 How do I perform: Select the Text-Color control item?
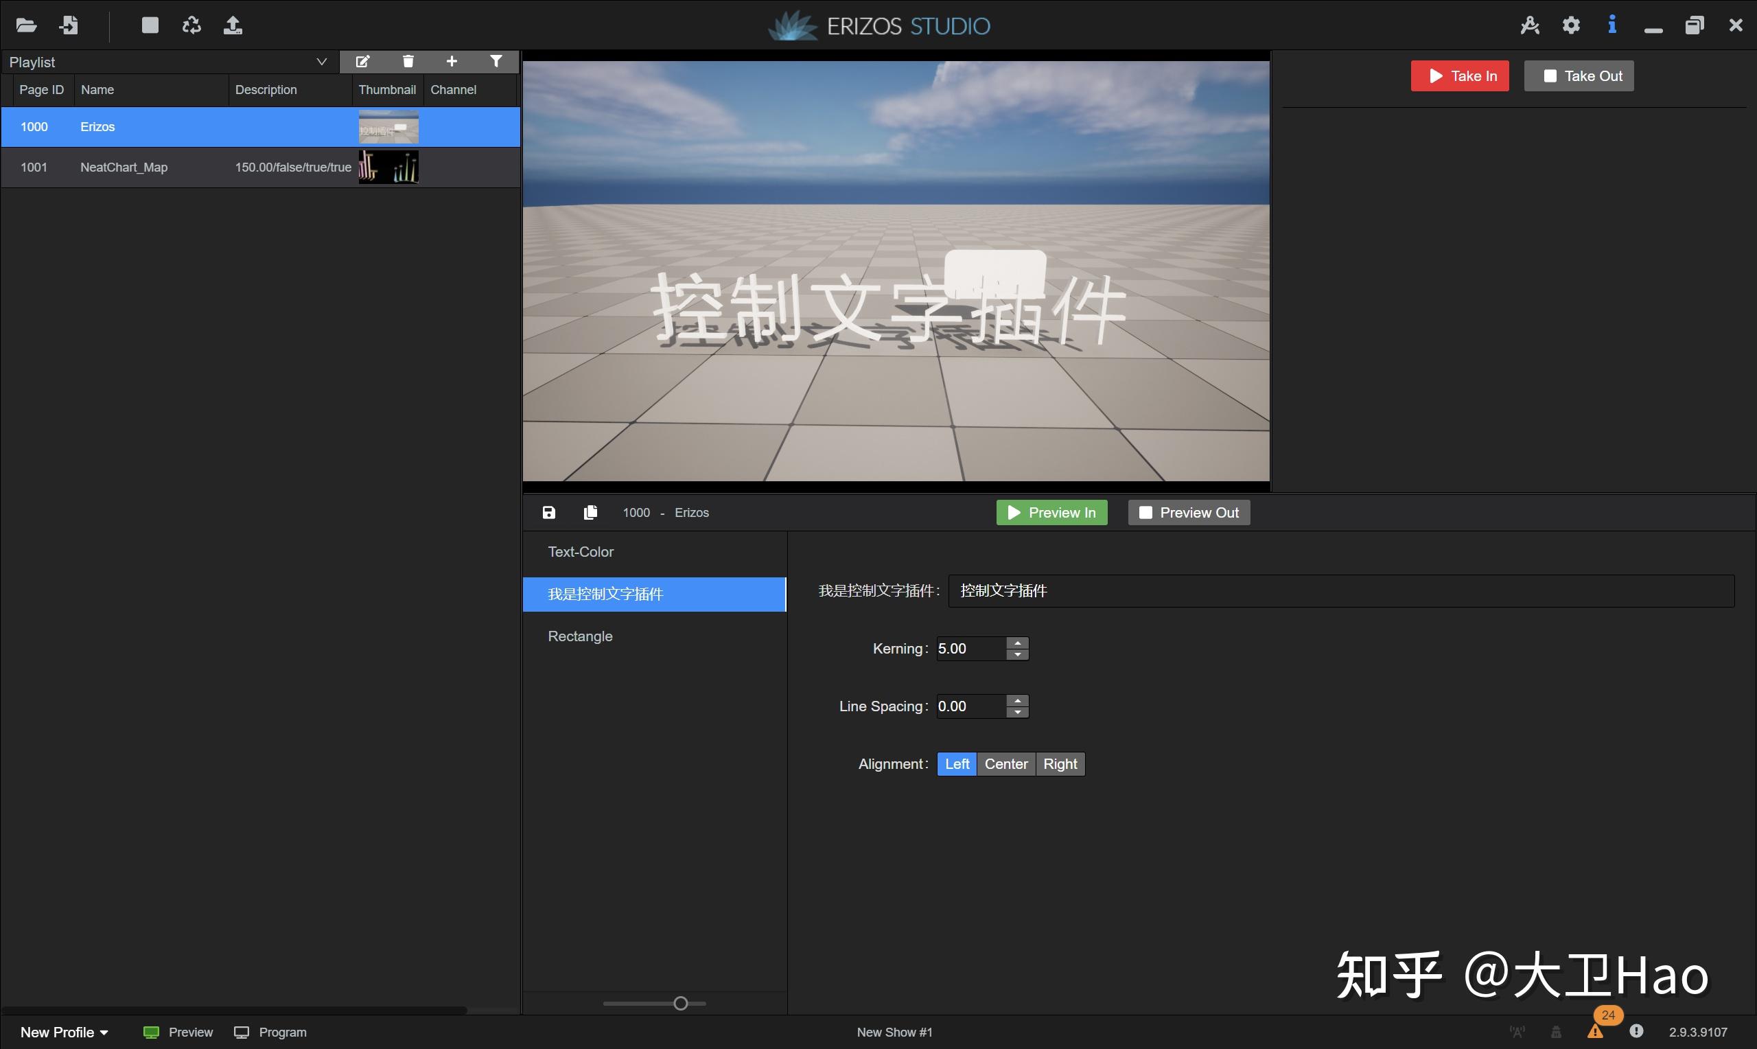point(580,551)
